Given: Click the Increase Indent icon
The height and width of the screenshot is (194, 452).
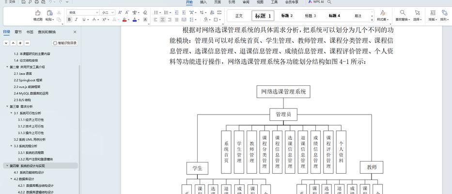Looking at the screenshot, I should pos(183,13).
